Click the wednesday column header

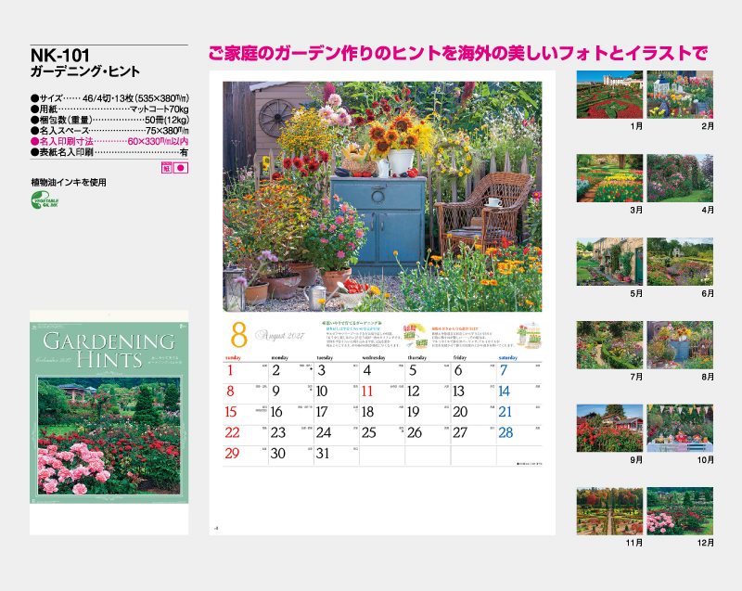(x=374, y=358)
